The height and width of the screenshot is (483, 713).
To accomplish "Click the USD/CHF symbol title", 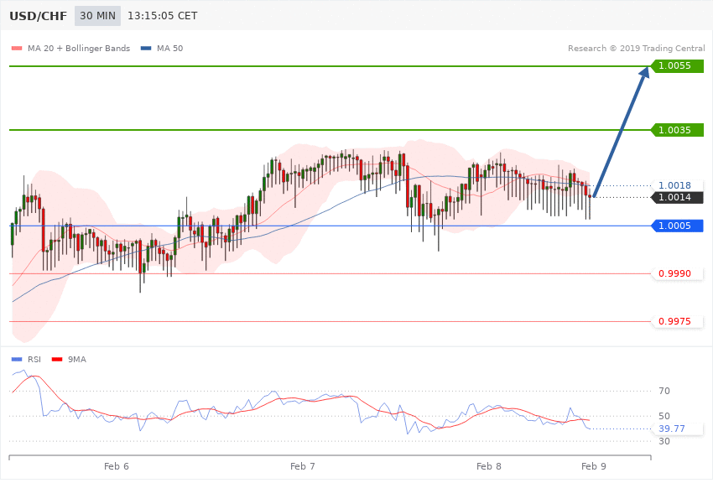I will 39,16.
